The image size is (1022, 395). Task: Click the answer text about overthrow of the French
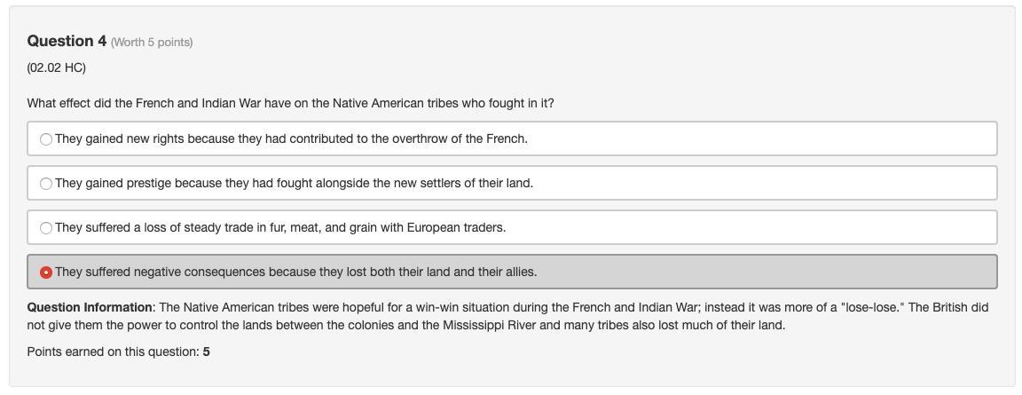[291, 138]
